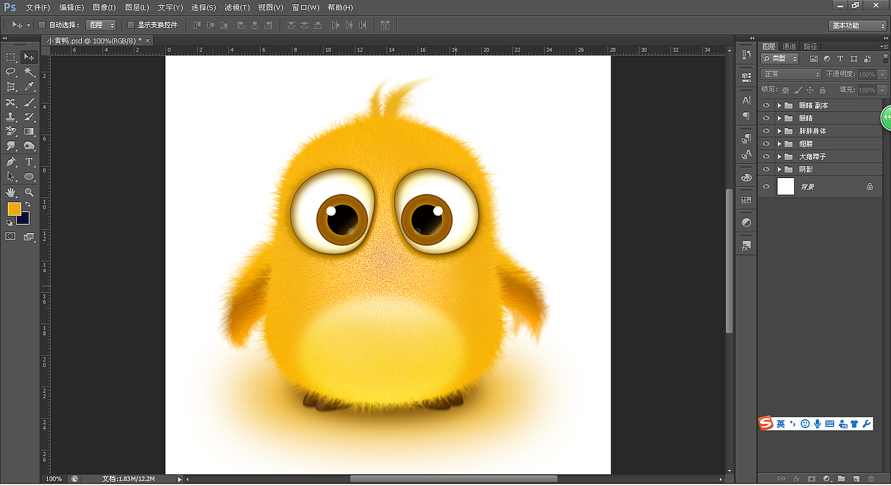Click the 100% zoom level field
The width and height of the screenshot is (891, 486).
(54, 479)
